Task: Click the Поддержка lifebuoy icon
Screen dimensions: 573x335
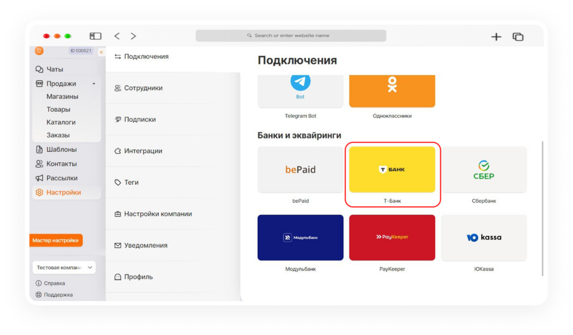Action: [x=39, y=294]
